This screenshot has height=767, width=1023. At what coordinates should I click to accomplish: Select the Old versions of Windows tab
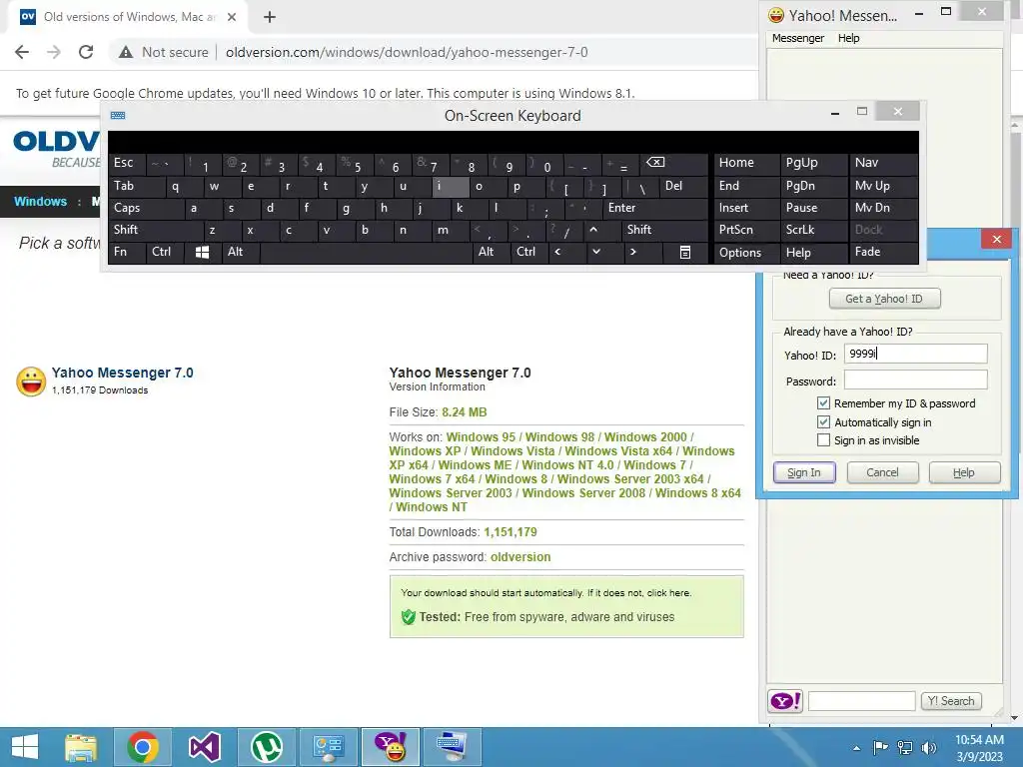pos(127,17)
